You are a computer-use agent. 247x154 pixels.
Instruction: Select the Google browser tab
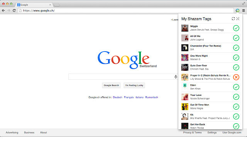point(34,5)
